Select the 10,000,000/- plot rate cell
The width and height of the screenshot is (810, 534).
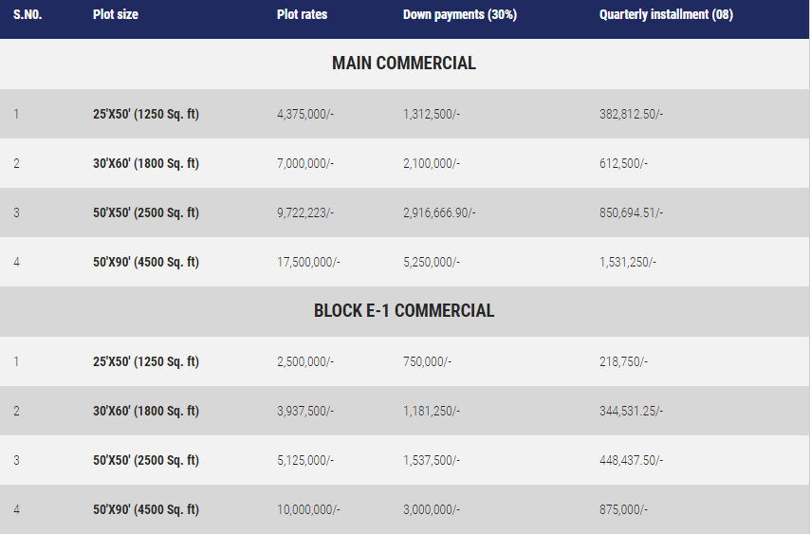(x=308, y=509)
